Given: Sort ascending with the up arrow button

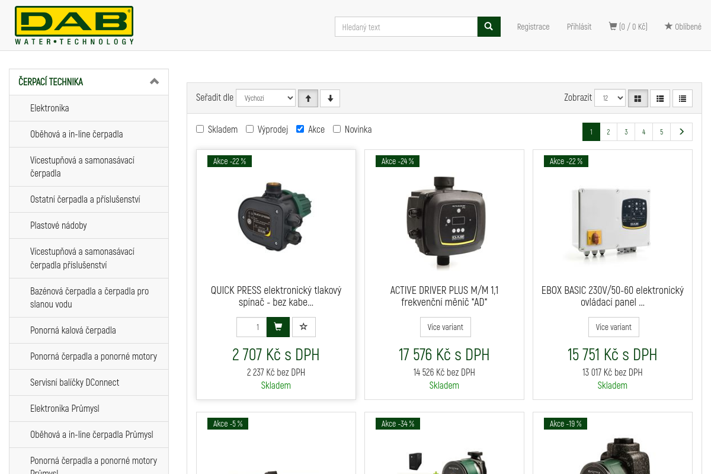Looking at the screenshot, I should tap(308, 98).
